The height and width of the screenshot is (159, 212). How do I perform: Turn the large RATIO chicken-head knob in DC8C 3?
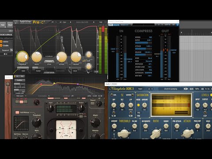click(x=155, y=133)
